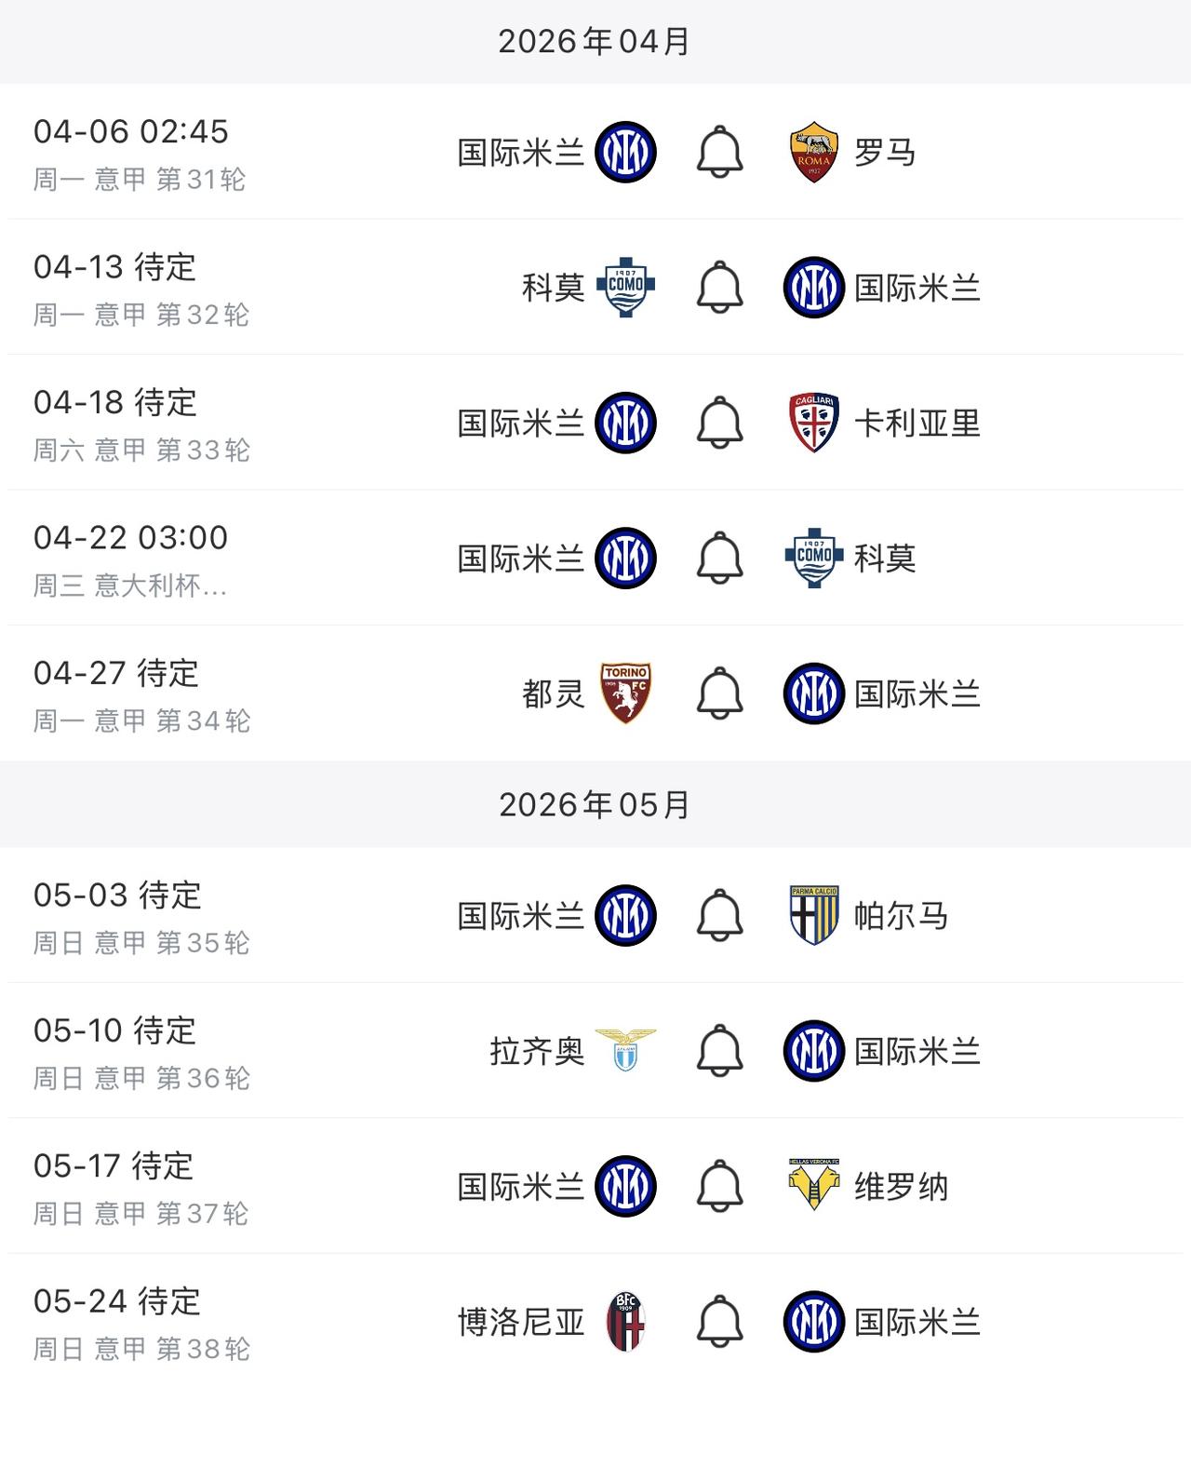Enable reminder bell for 04-18 Cagliari match
The image size is (1191, 1481).
pyautogui.click(x=719, y=423)
